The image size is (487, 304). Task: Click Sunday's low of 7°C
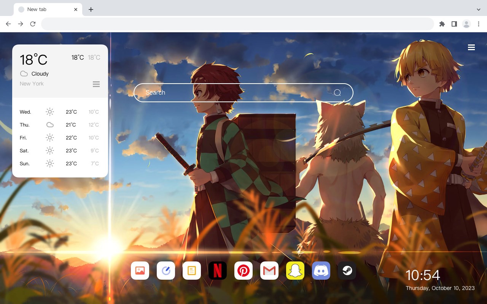[95, 163]
